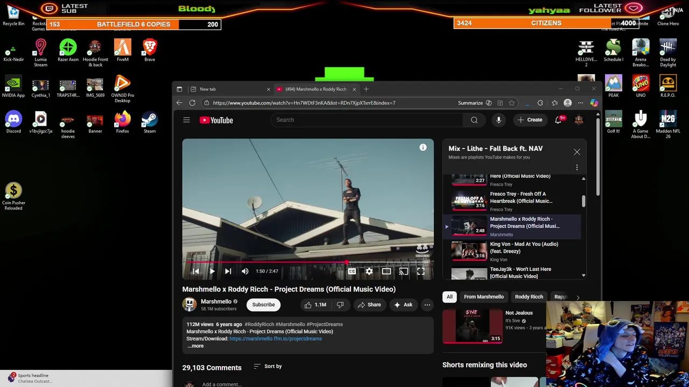Screen dimensions: 689x387
Task: Open browser profile icon
Action: tap(567, 103)
